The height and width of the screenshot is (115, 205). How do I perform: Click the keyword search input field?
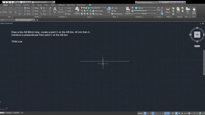[x=148, y=2]
